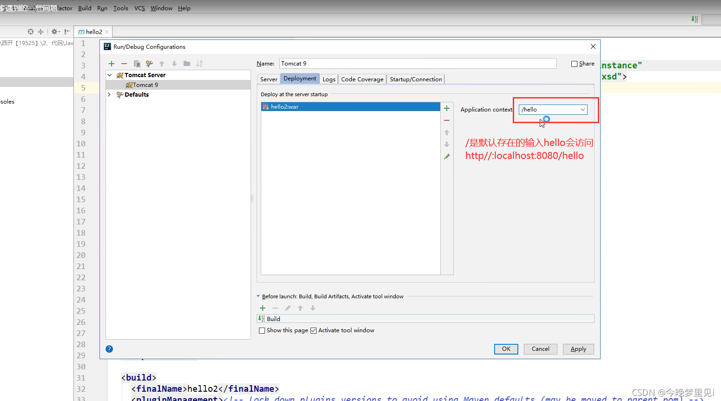The image size is (721, 401).
Task: Sort configurations alphabetically icon
Action: coord(199,64)
